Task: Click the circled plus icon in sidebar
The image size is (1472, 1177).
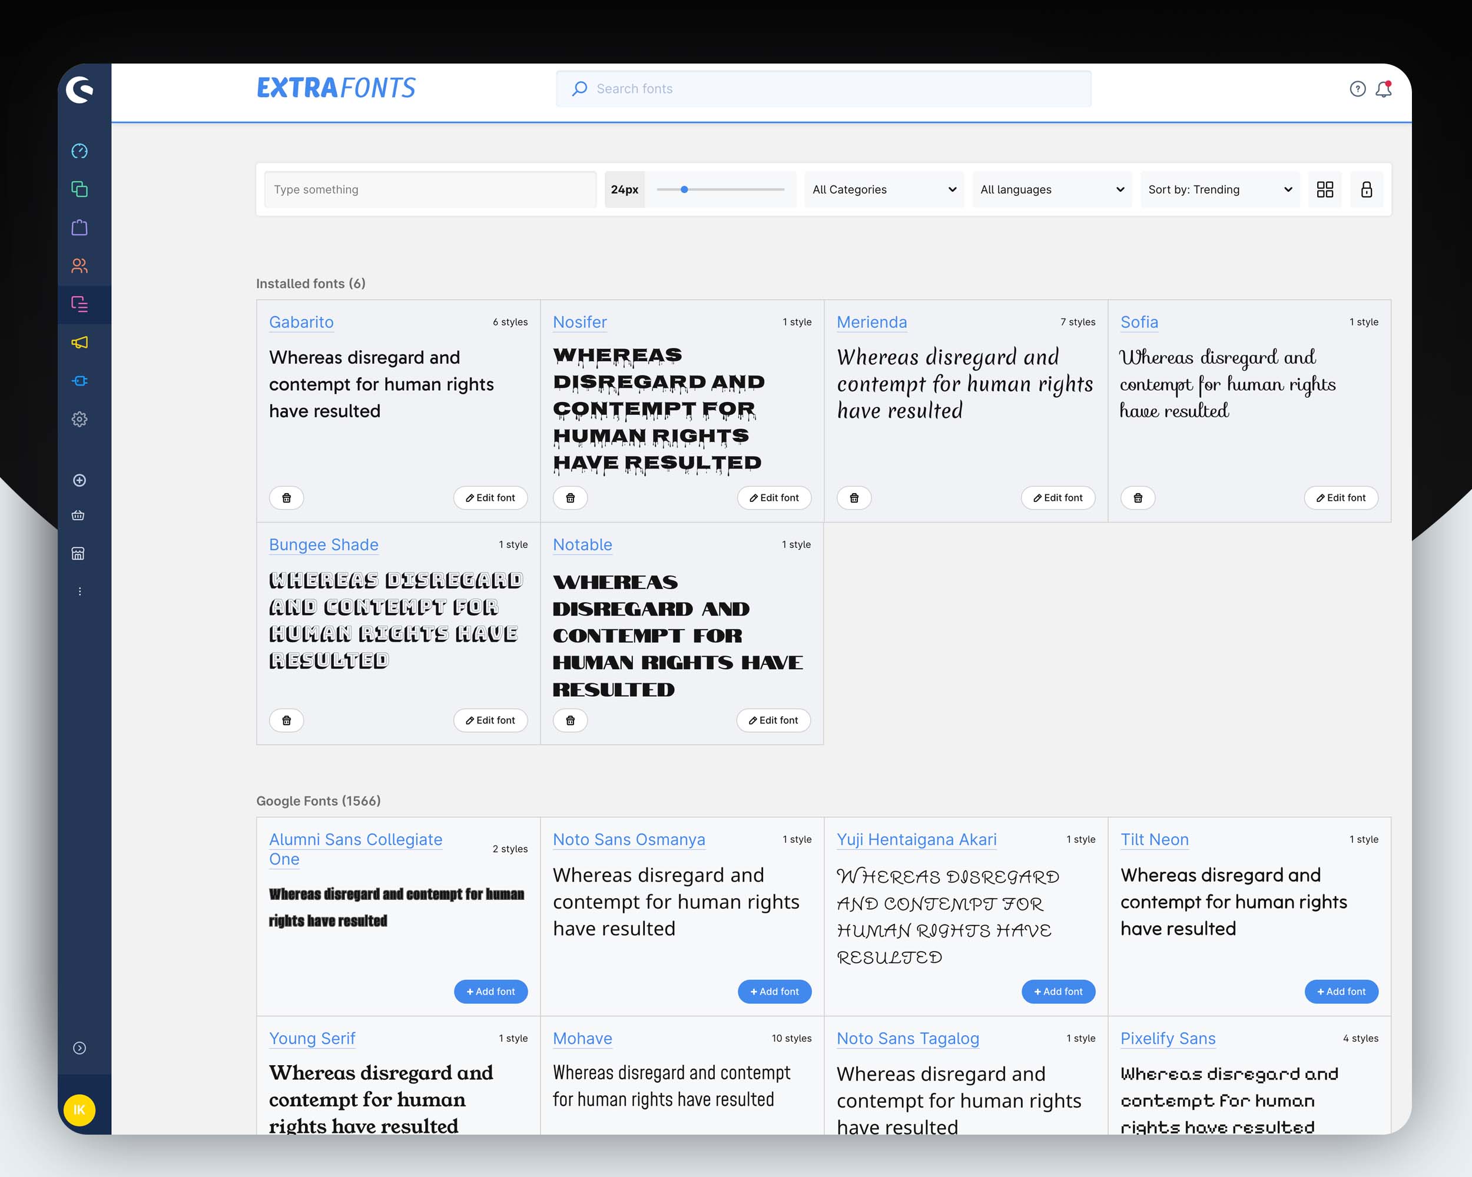Action: pyautogui.click(x=79, y=480)
